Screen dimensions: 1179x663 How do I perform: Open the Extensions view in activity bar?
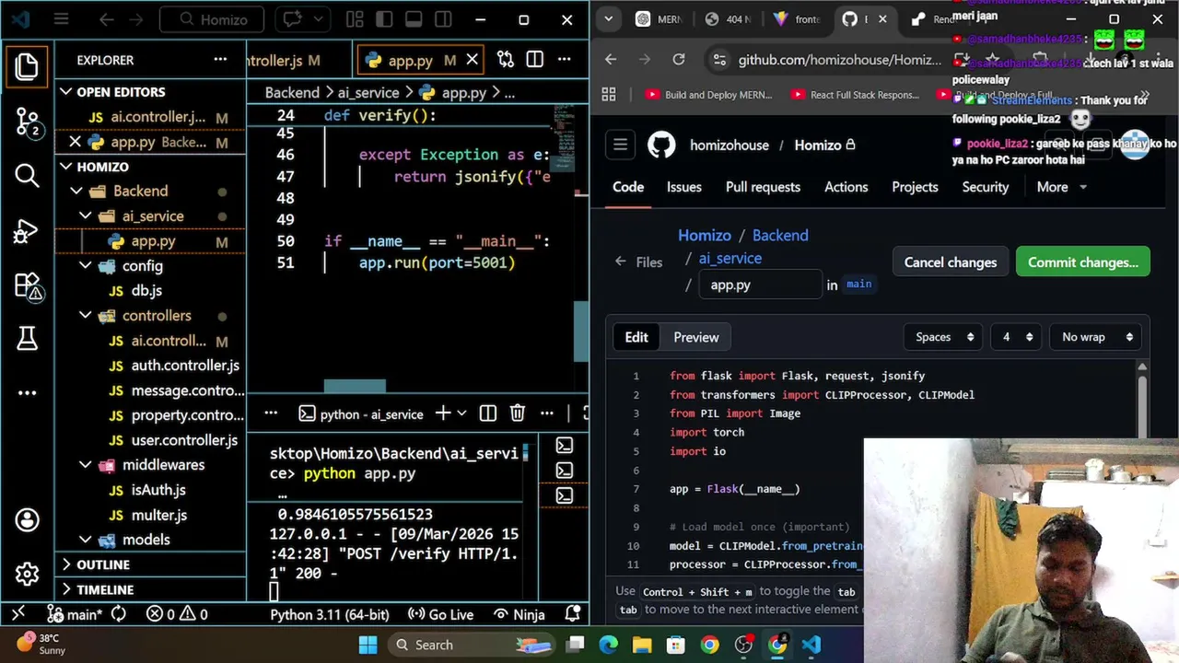27,286
